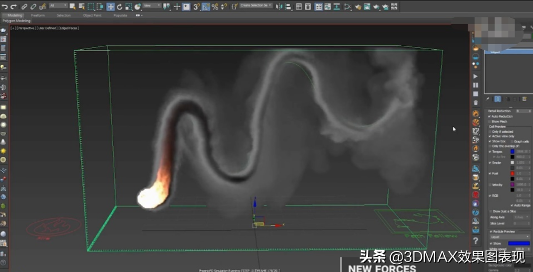Click the Bind to Space Warp icon
This screenshot has height=272, width=533.
point(42,7)
